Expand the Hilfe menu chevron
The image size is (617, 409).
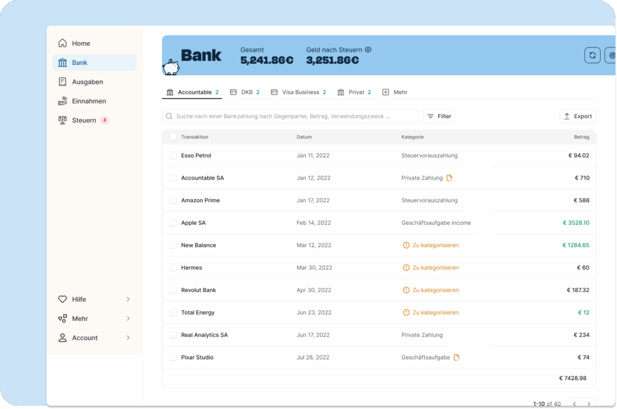coord(128,299)
